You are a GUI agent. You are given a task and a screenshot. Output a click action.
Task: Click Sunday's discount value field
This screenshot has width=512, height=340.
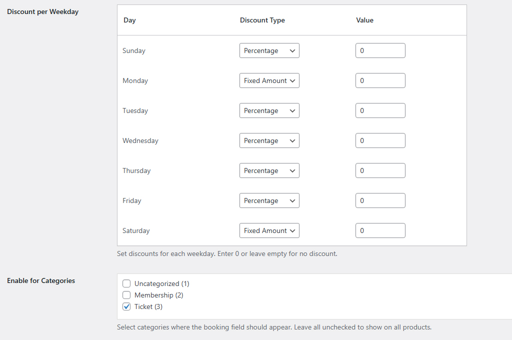pos(380,50)
